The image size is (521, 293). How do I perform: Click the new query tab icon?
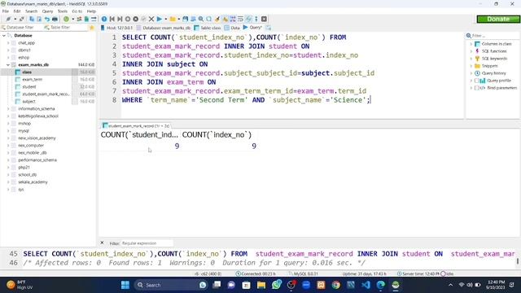coord(268,28)
